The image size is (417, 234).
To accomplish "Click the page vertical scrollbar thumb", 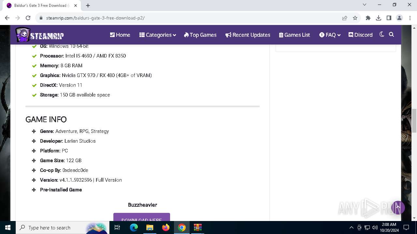I will point(414,121).
